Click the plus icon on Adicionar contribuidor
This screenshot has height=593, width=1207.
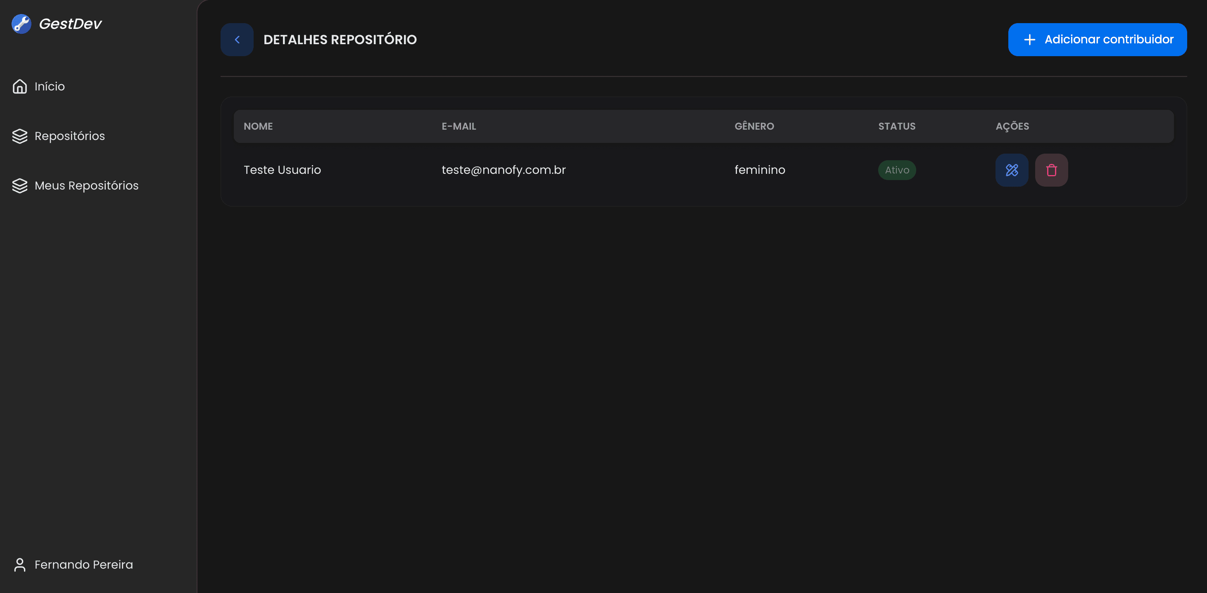tap(1029, 39)
